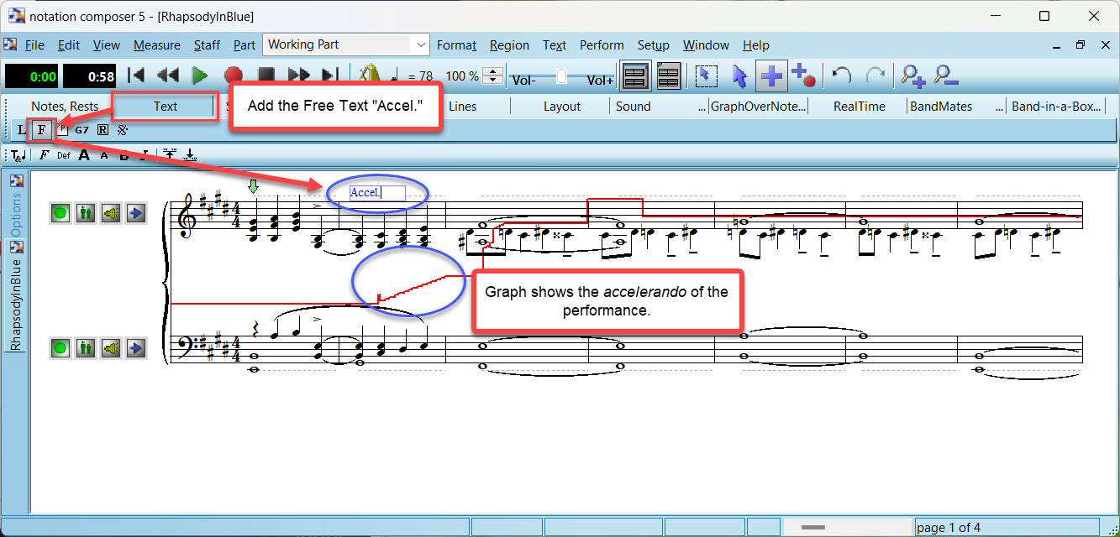Click the tempo percent stepper arrows
This screenshot has width=1120, height=537.
494,76
